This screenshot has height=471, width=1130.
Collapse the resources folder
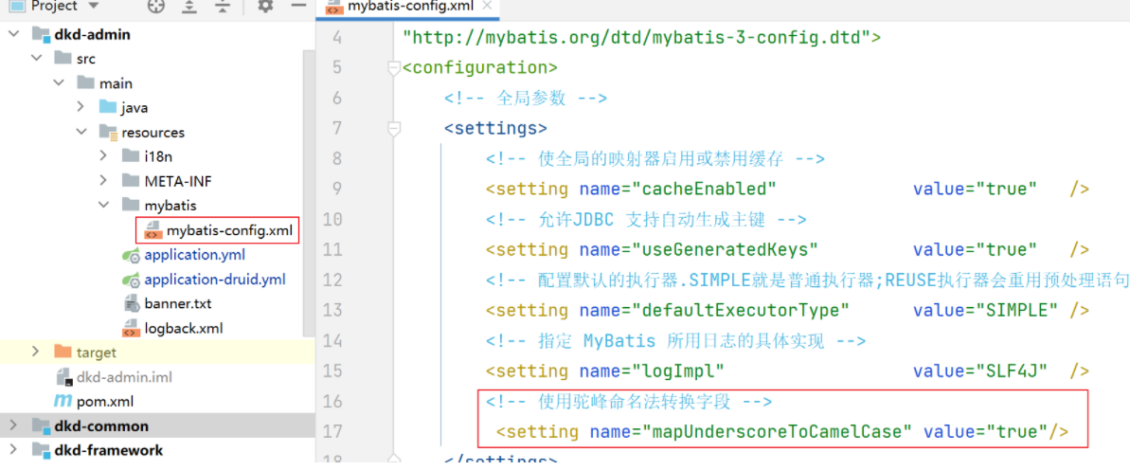pos(81,132)
